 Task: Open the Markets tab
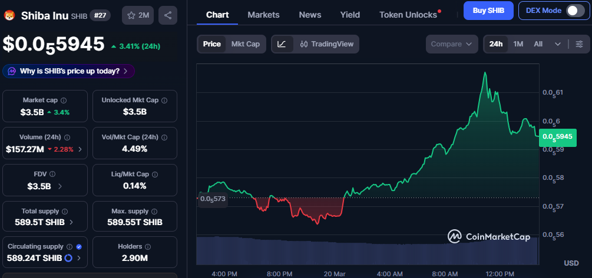[x=263, y=15]
